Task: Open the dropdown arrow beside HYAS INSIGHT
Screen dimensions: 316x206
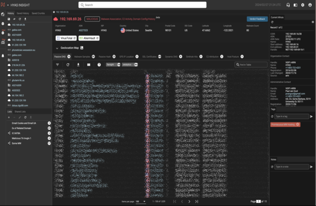Action: pos(8,5)
